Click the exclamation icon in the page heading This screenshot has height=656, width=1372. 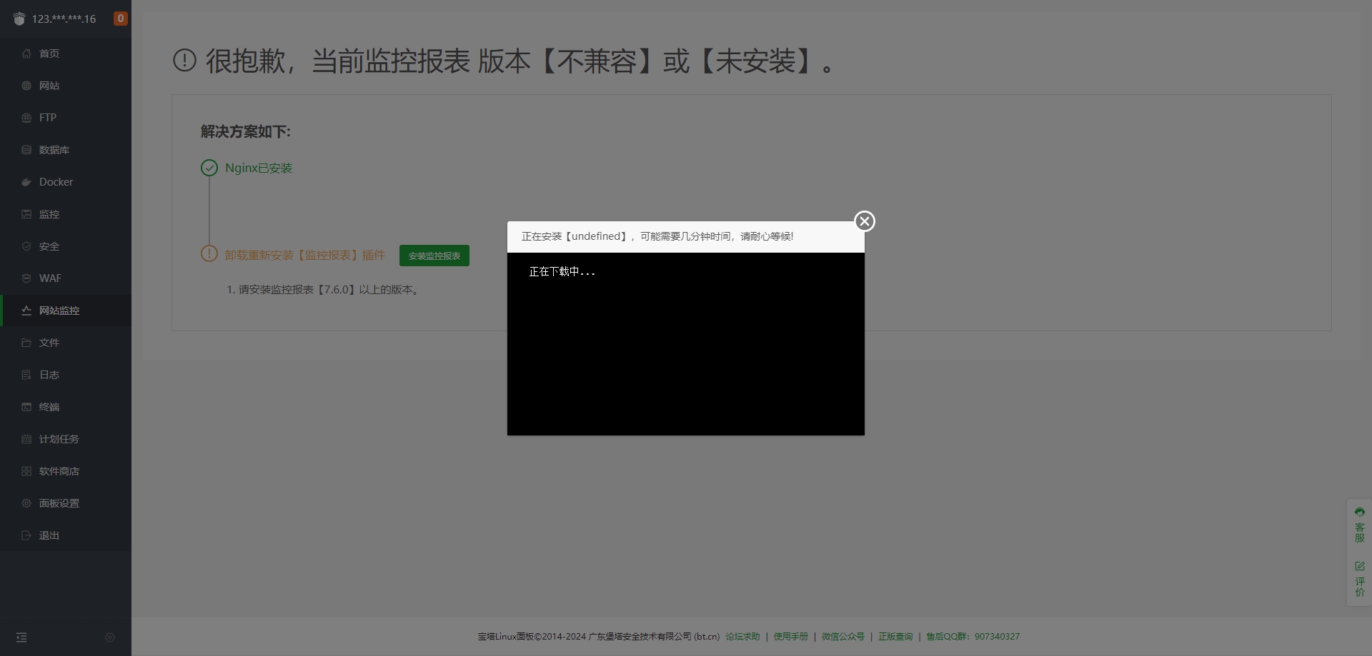tap(184, 61)
